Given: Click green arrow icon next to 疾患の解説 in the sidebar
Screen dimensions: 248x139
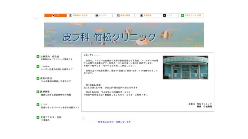Looking at the screenshot, I should coord(38,78).
